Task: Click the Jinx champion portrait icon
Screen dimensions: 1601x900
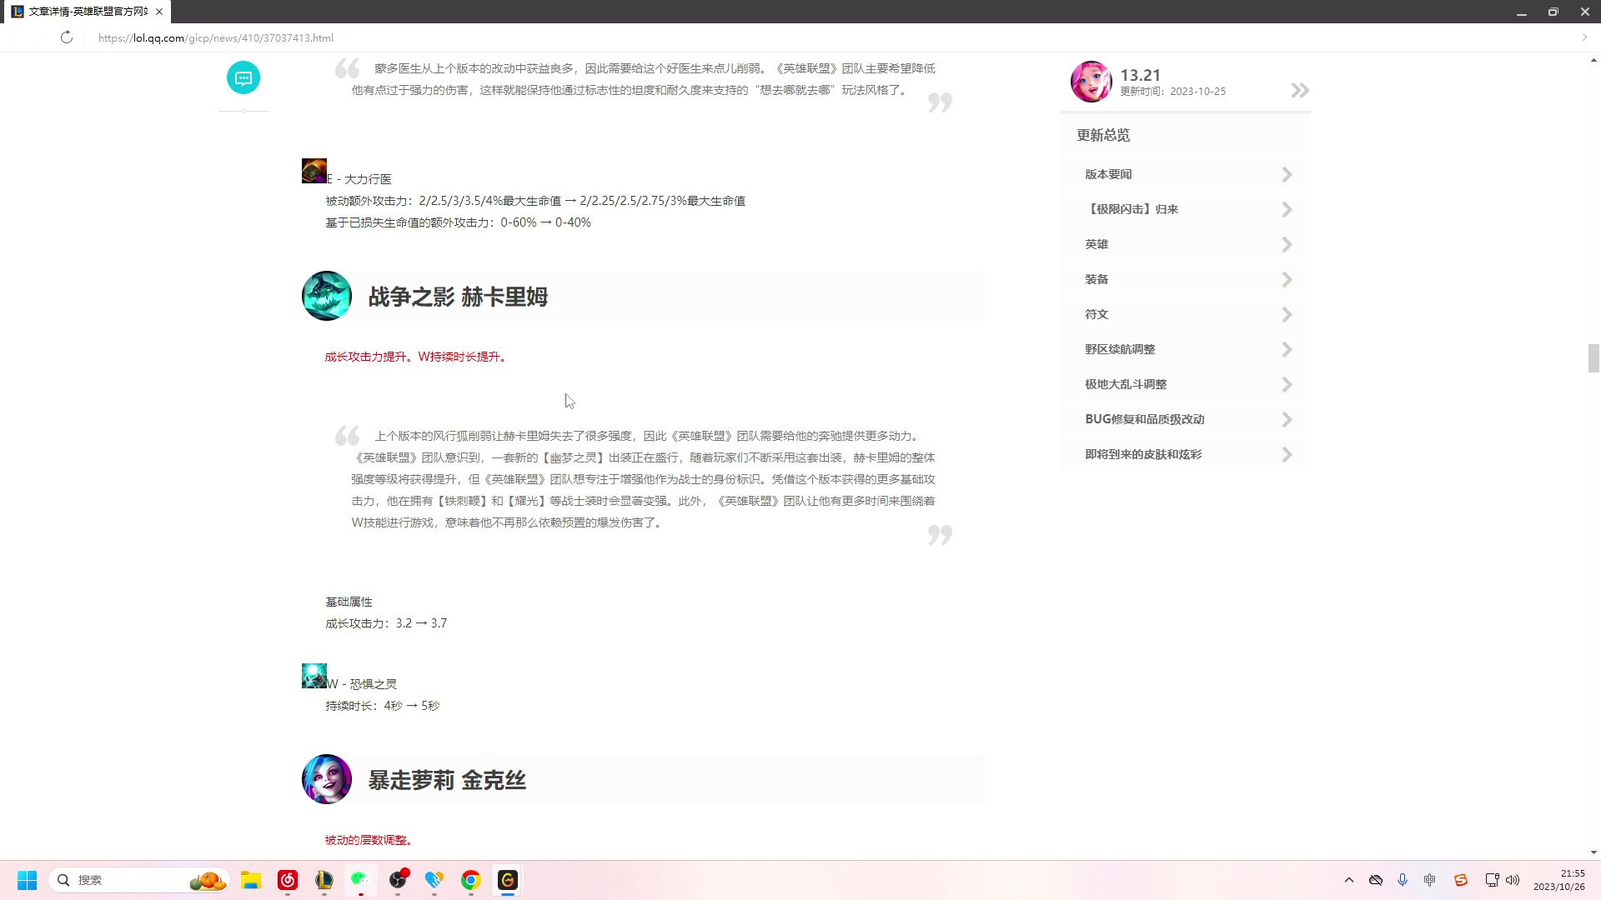Action: pos(327,779)
